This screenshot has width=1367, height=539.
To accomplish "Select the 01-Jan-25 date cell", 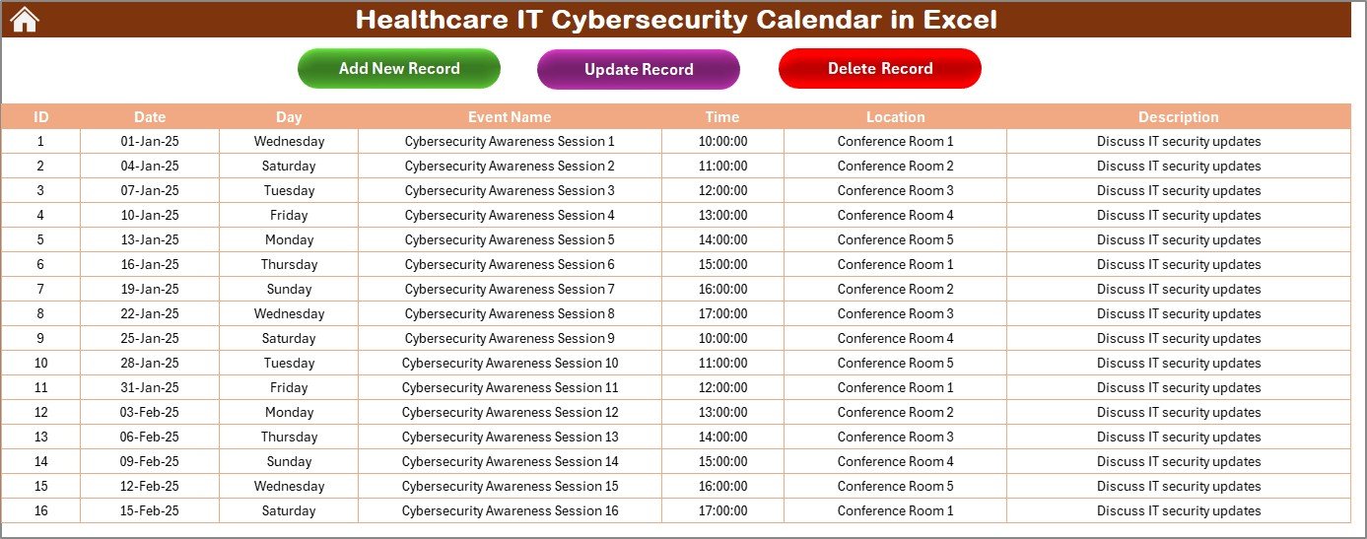I will click(150, 141).
